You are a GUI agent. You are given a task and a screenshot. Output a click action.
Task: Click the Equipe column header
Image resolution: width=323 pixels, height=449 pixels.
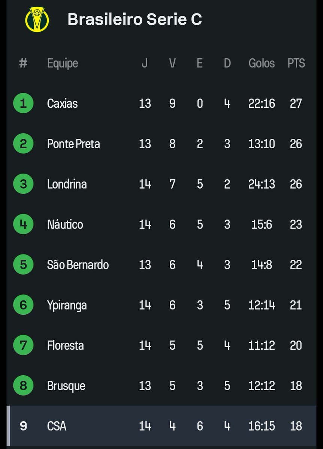(x=63, y=63)
